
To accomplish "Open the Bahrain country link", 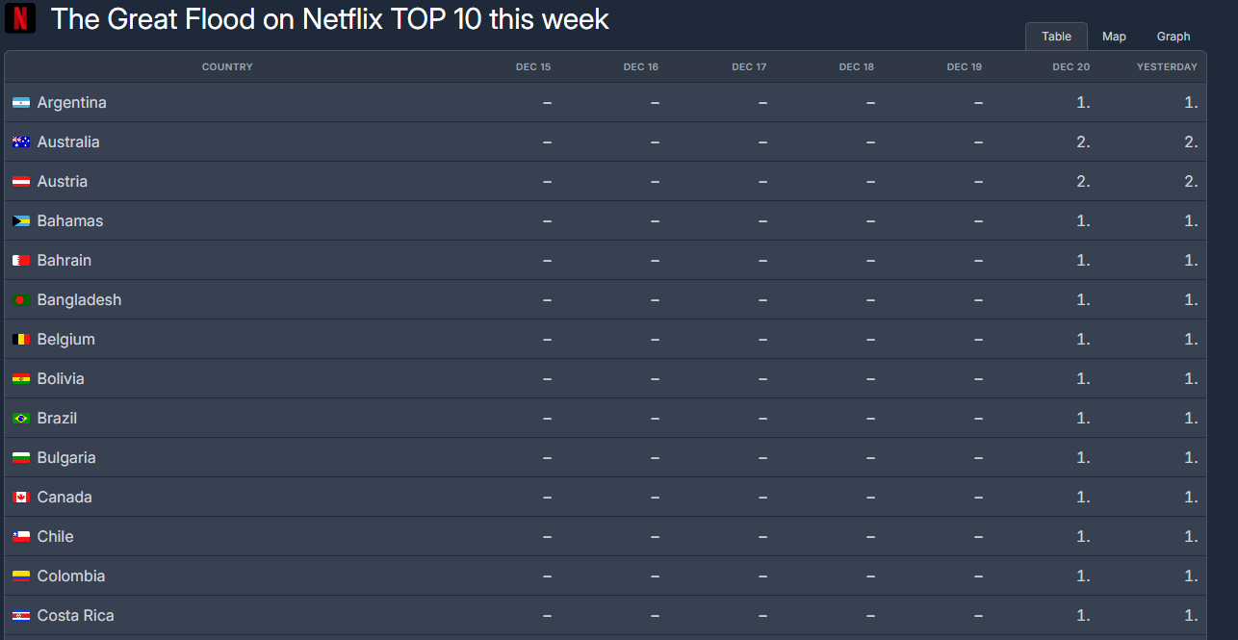I will pyautogui.click(x=64, y=261).
